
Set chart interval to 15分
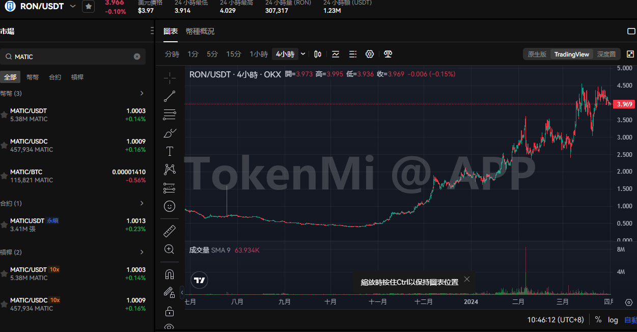(x=234, y=54)
